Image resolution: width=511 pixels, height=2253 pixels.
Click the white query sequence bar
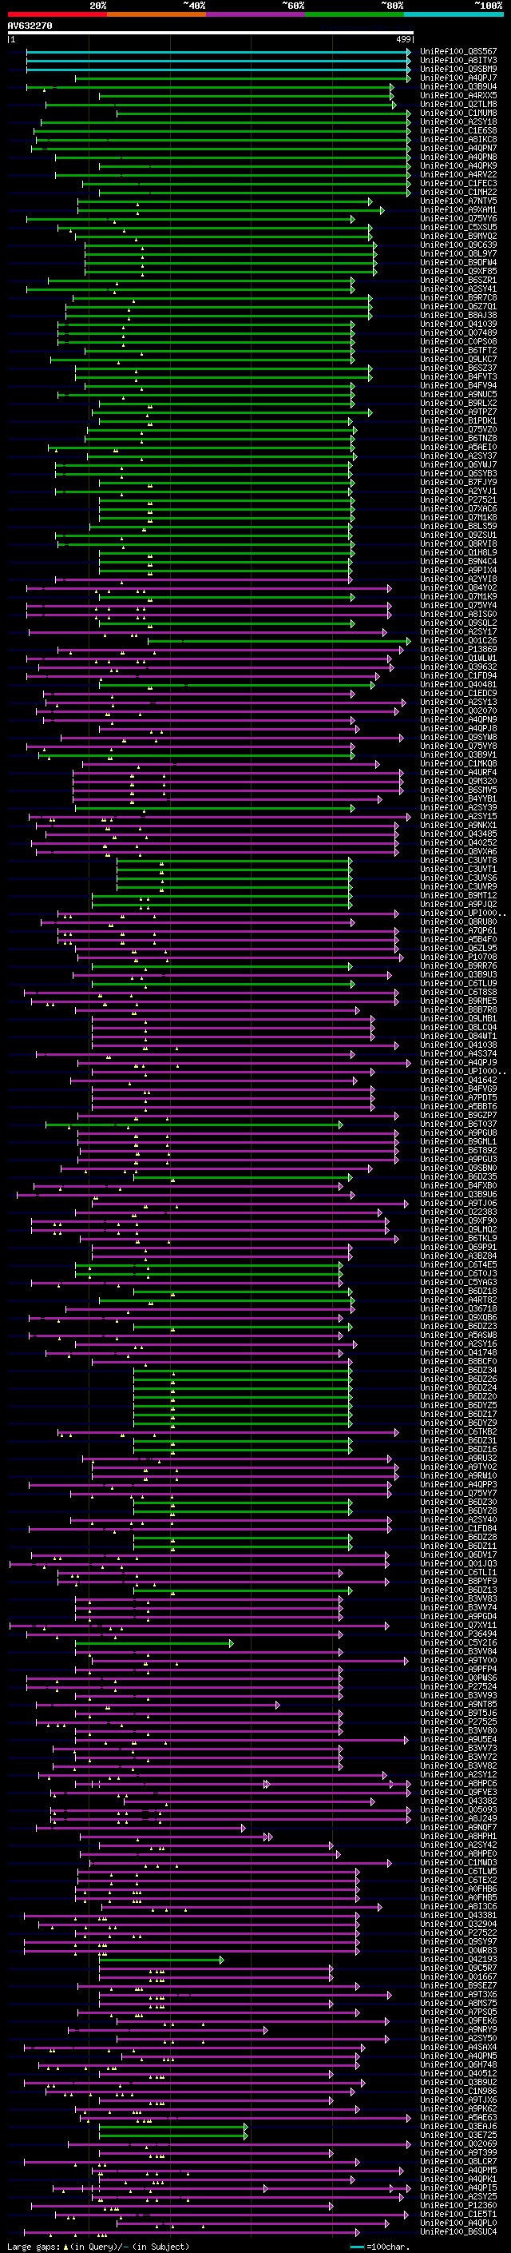point(211,34)
